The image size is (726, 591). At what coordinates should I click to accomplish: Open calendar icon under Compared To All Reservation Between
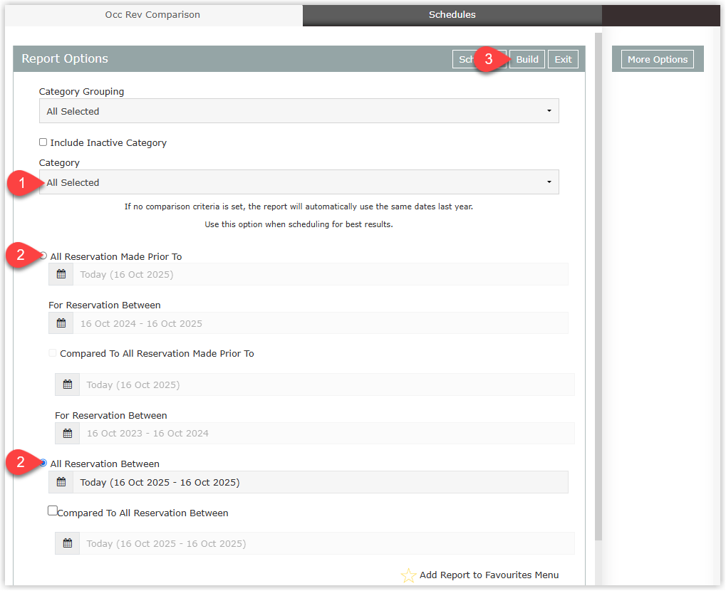pyautogui.click(x=68, y=544)
